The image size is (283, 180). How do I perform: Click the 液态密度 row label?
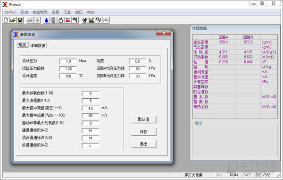(201, 43)
